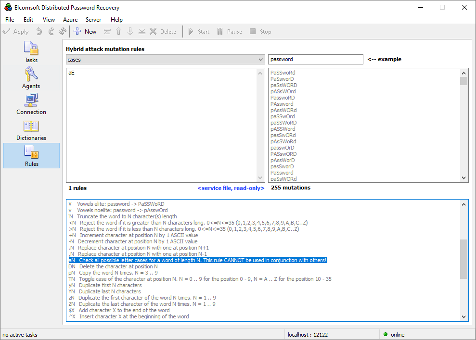The image size is (476, 340).
Task: Open the Dictionaries panel
Action: pyautogui.click(x=31, y=129)
